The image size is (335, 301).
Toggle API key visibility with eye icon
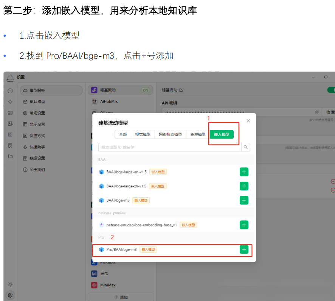tap(317, 112)
